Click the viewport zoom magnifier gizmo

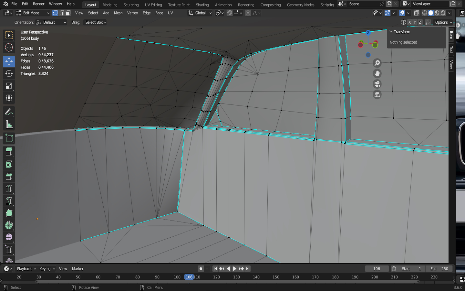point(377,63)
